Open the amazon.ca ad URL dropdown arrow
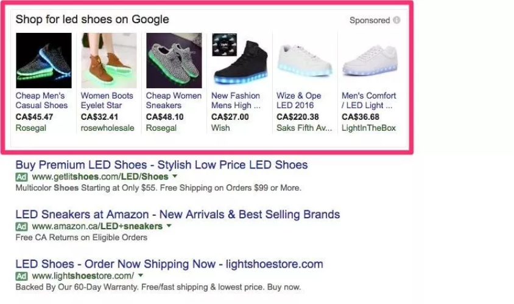 (169, 226)
